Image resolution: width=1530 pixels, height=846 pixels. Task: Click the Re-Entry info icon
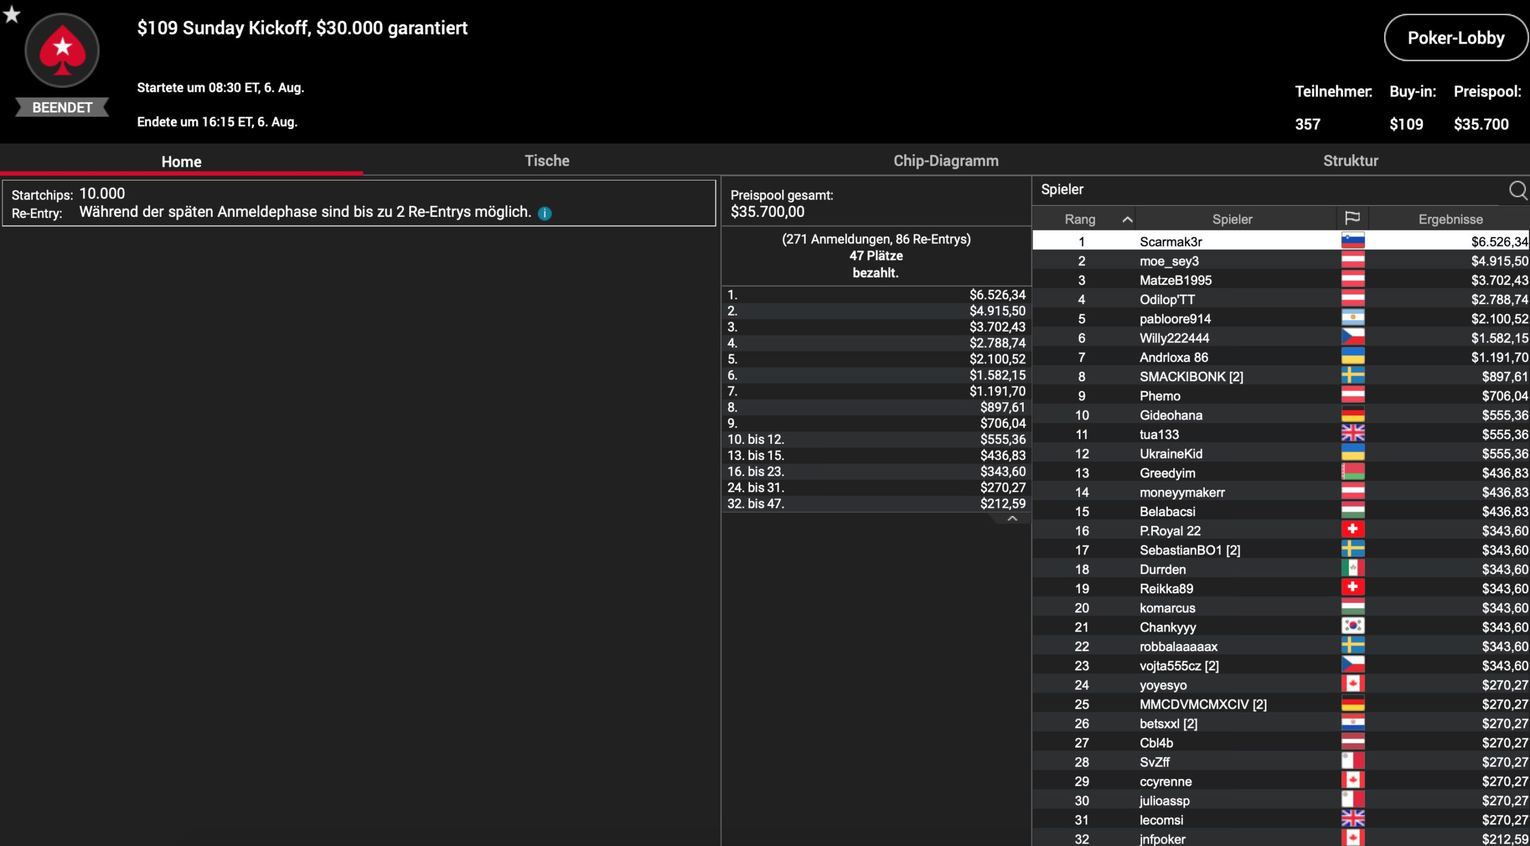[544, 213]
